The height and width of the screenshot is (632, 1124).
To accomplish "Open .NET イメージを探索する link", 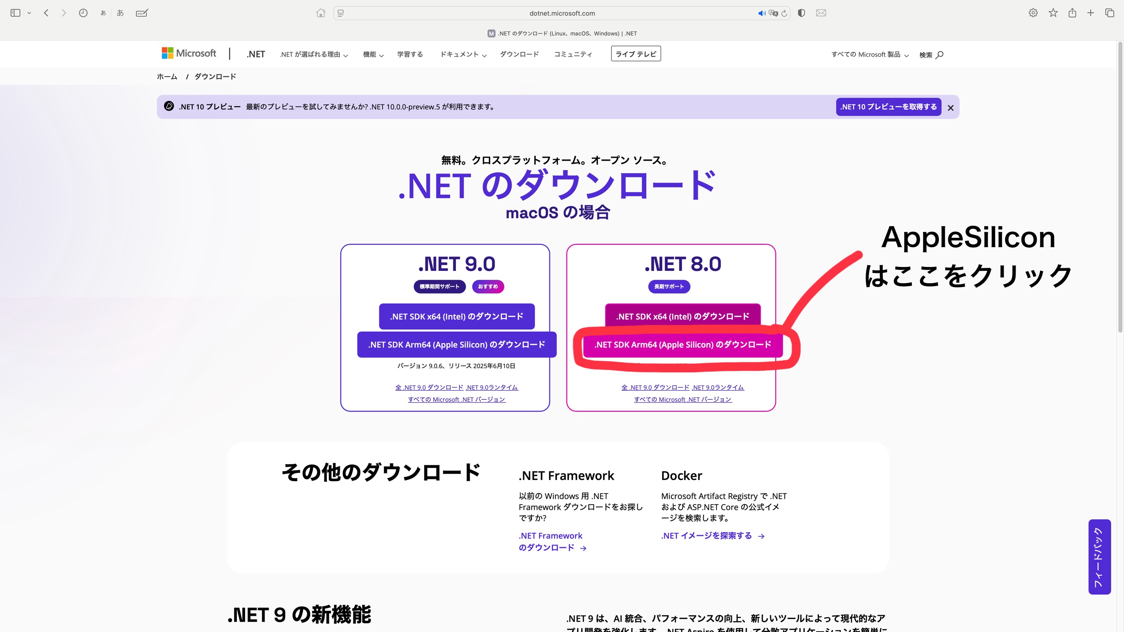I will (x=713, y=536).
